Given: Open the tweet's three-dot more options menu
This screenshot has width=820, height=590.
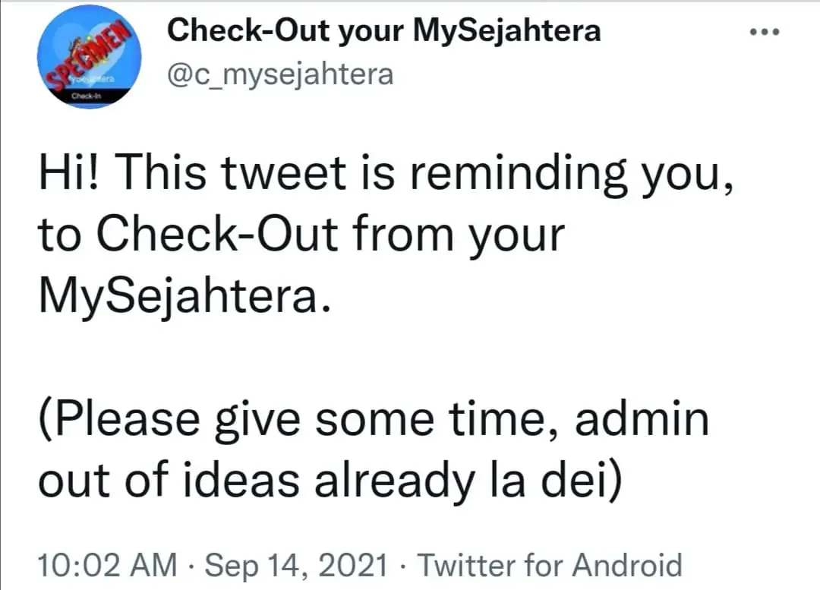Looking at the screenshot, I should click(763, 33).
